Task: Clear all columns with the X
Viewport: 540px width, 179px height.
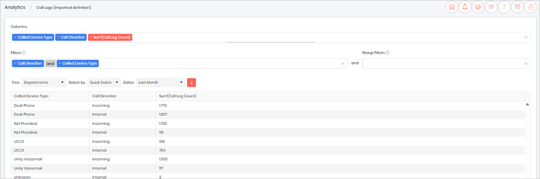Action: (x=526, y=37)
